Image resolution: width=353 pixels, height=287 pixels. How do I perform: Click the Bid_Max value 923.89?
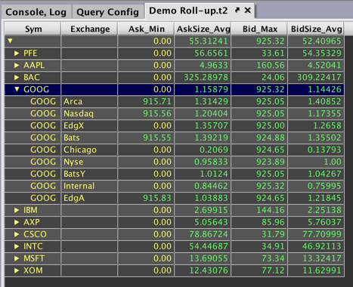271,162
